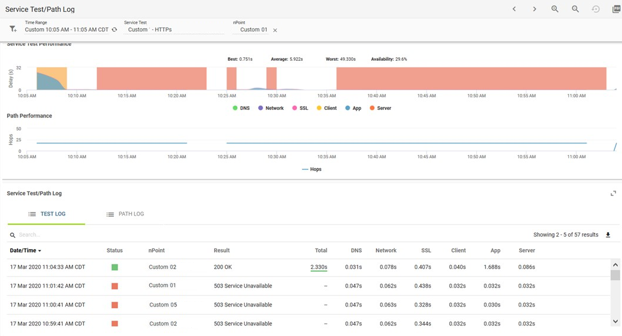This screenshot has height=336, width=622.
Task: Sort by Total column header
Action: pyautogui.click(x=321, y=250)
